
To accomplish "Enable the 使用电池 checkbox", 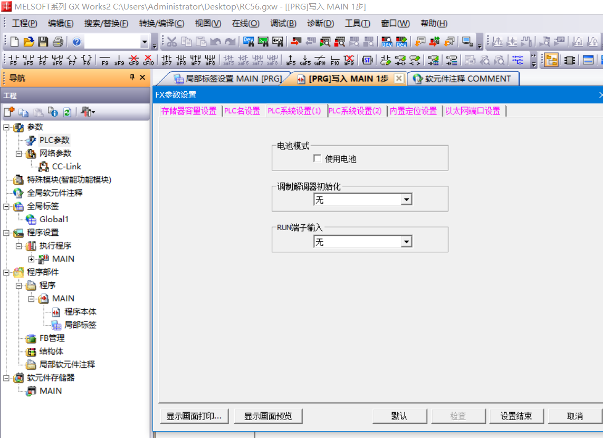I will tap(317, 158).
